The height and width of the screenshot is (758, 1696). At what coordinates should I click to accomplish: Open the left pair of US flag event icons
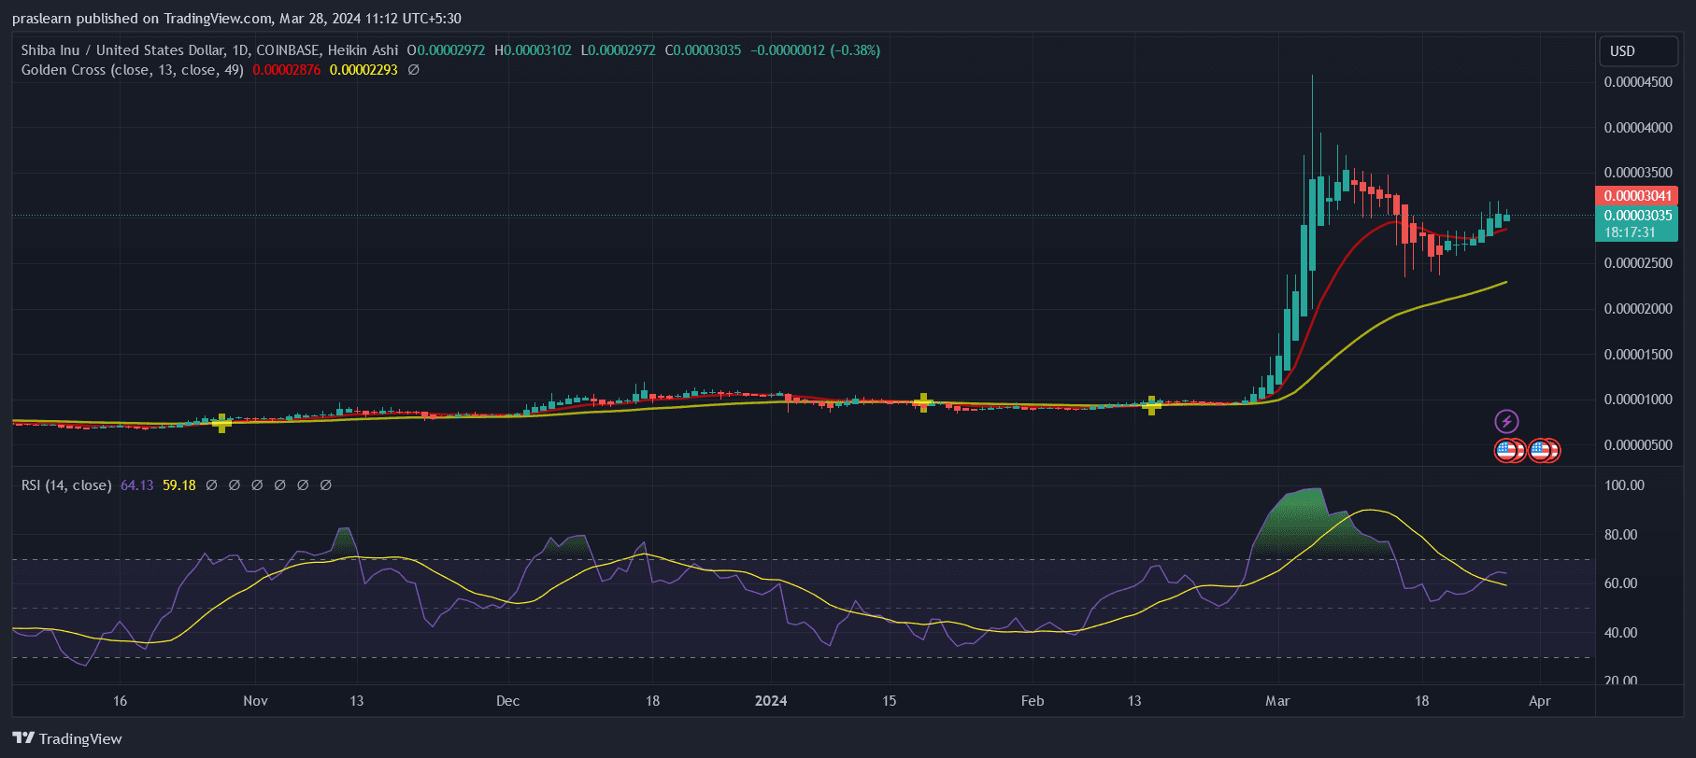click(x=1509, y=451)
